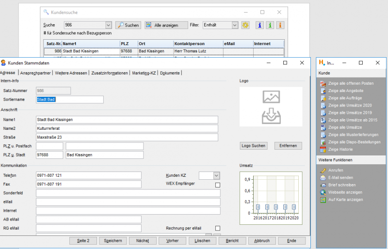Image resolution: width=388 pixels, height=249 pixels.
Task: Click the blue info icon in Kundensuche
Action: 259,25
